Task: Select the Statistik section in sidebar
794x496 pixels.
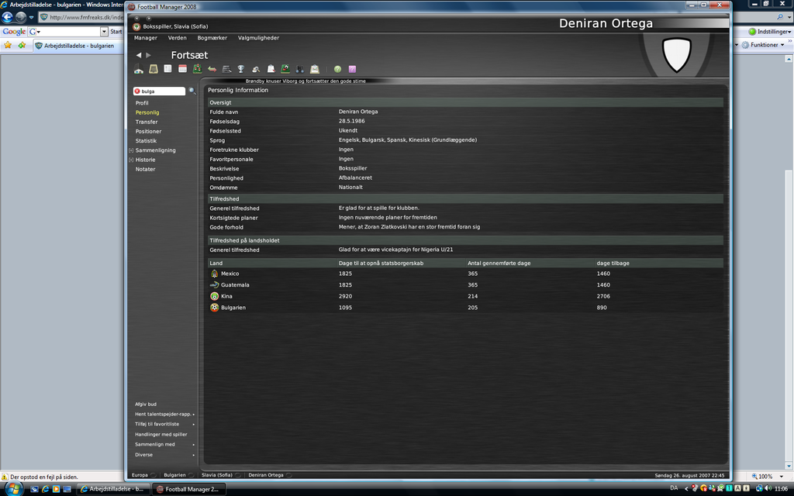Action: click(x=146, y=141)
